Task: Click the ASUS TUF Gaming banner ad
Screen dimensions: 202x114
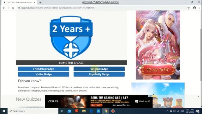Action: pyautogui.click(x=99, y=101)
